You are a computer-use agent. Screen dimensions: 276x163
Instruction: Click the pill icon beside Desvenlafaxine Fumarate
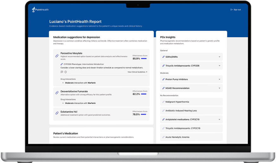(57, 93)
